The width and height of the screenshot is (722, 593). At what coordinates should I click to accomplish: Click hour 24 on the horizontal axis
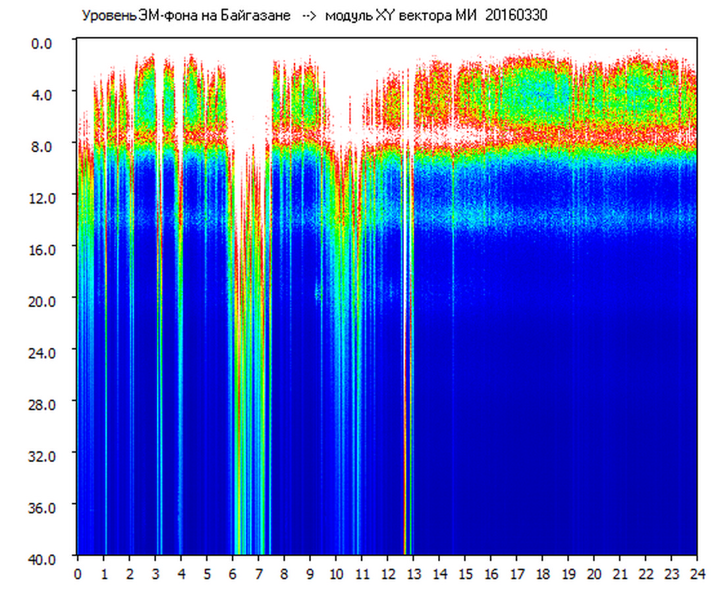click(697, 574)
